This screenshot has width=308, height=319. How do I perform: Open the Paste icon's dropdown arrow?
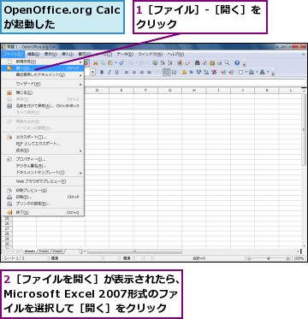[115, 63]
